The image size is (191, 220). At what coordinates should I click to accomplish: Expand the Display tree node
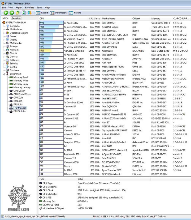(x=4, y=40)
